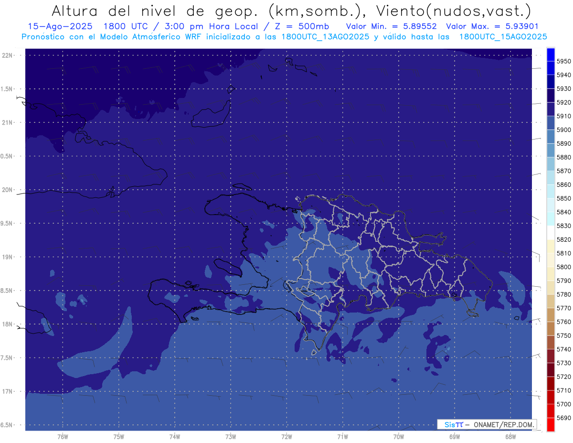Click the 70W longitude label
This screenshot has height=443, width=573.
pyautogui.click(x=399, y=437)
